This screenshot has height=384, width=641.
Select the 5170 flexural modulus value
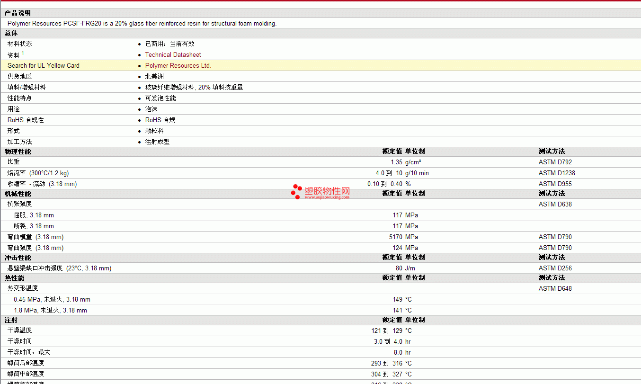click(396, 237)
